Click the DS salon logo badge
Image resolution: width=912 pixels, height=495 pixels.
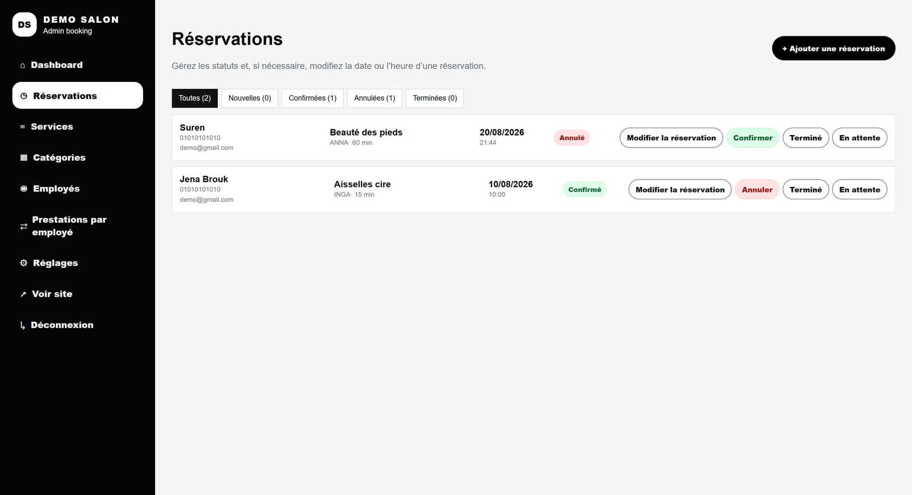click(x=25, y=24)
